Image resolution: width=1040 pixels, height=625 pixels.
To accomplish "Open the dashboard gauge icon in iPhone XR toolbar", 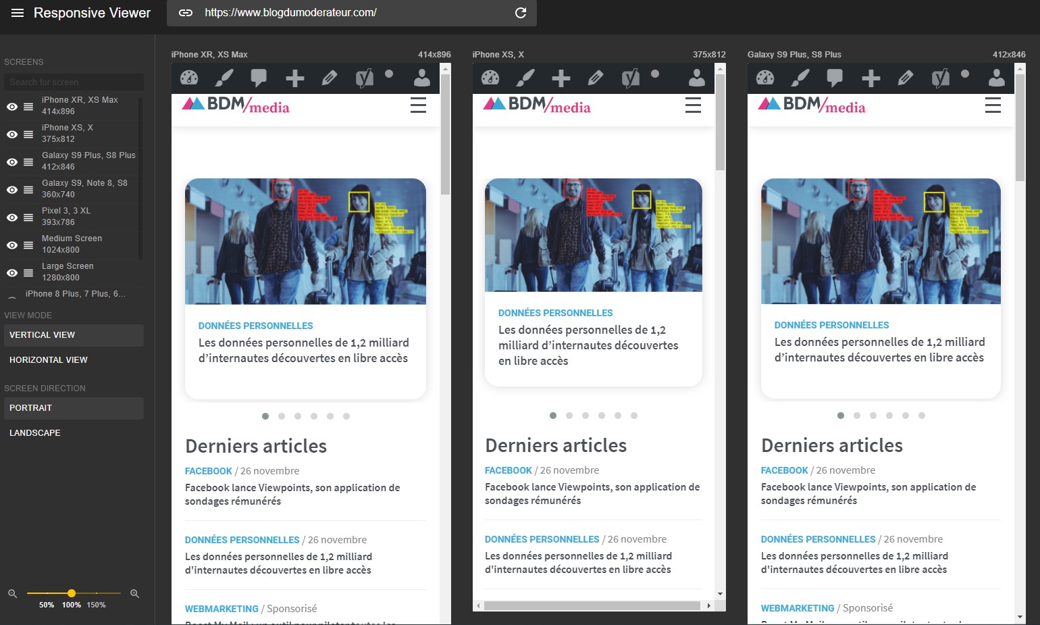I will coord(188,78).
